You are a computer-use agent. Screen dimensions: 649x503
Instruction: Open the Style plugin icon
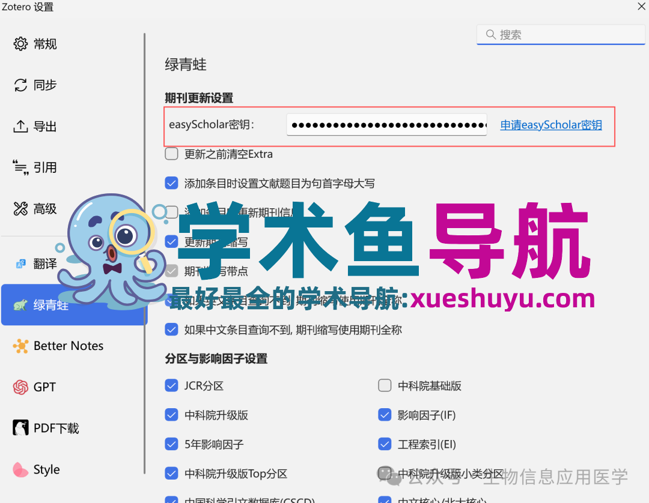tap(20, 469)
